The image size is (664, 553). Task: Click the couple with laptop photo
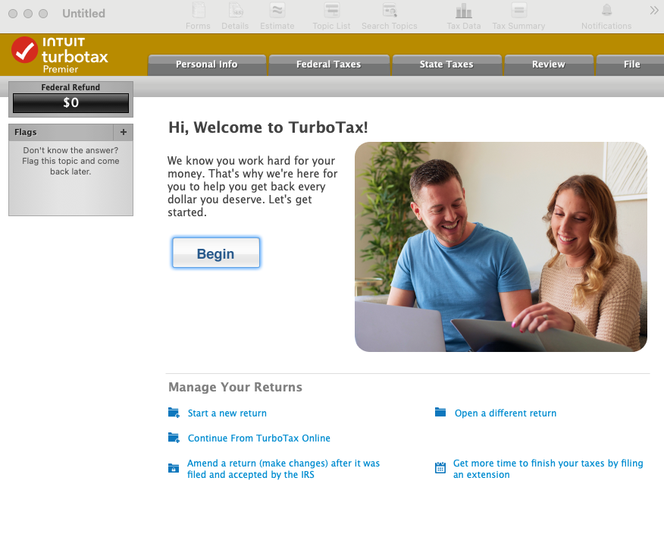(x=501, y=247)
